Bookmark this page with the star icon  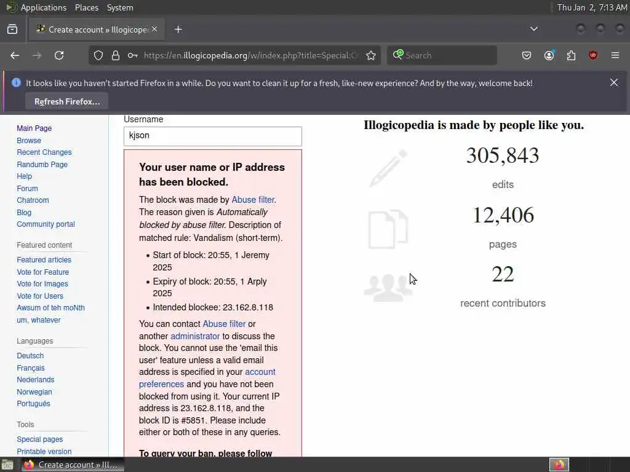pyautogui.click(x=371, y=55)
